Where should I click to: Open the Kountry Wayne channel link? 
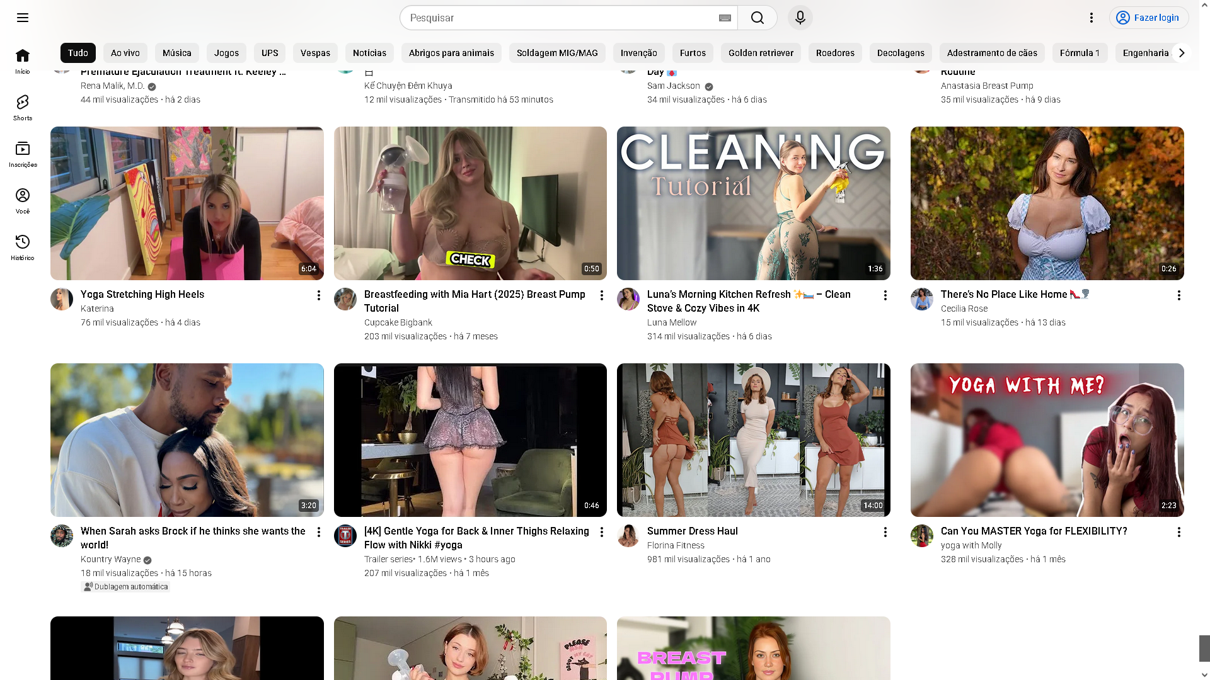pos(110,559)
